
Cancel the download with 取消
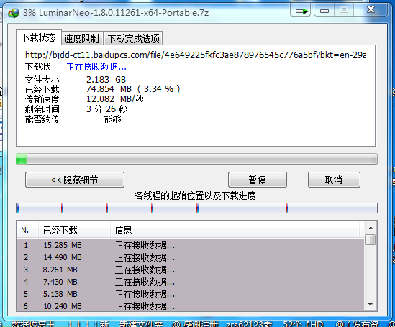334,180
